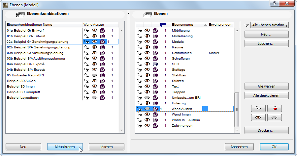Click solid model icon on Zeichnungen layer
The image size is (297, 156).
point(155,126)
